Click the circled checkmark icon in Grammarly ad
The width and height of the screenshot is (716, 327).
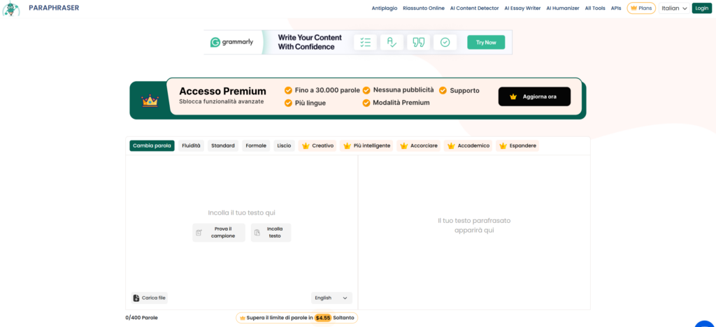tap(445, 43)
